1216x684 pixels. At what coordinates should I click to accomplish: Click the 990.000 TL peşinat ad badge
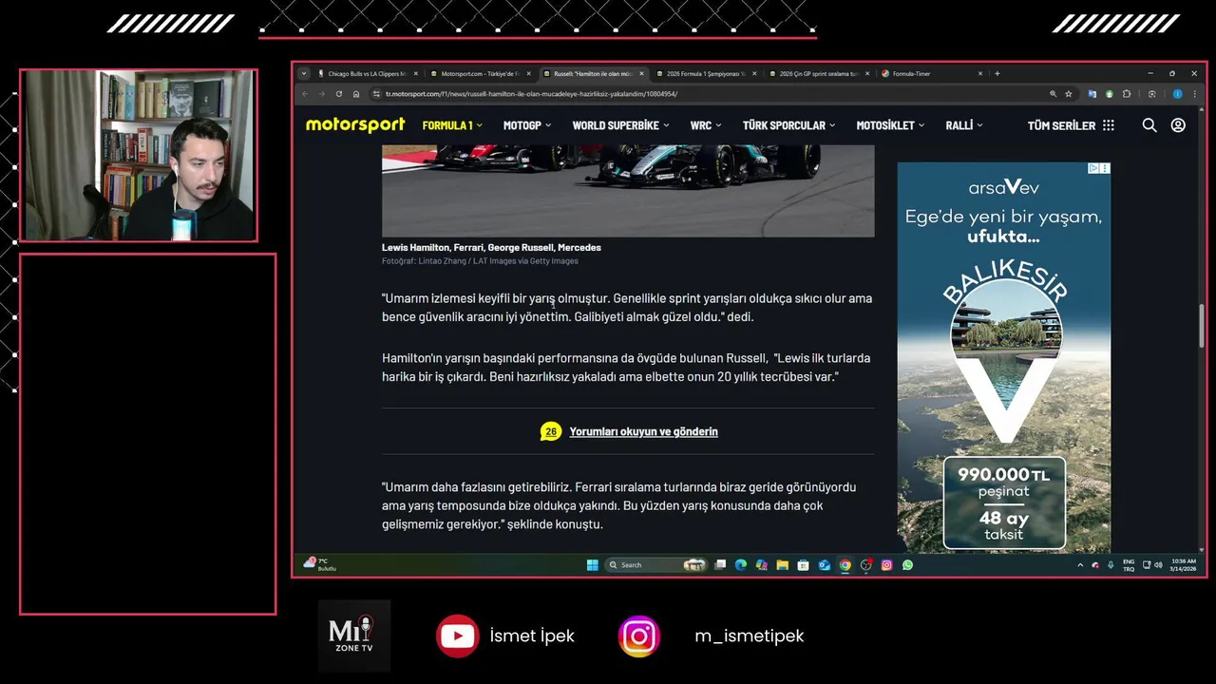point(1004,502)
